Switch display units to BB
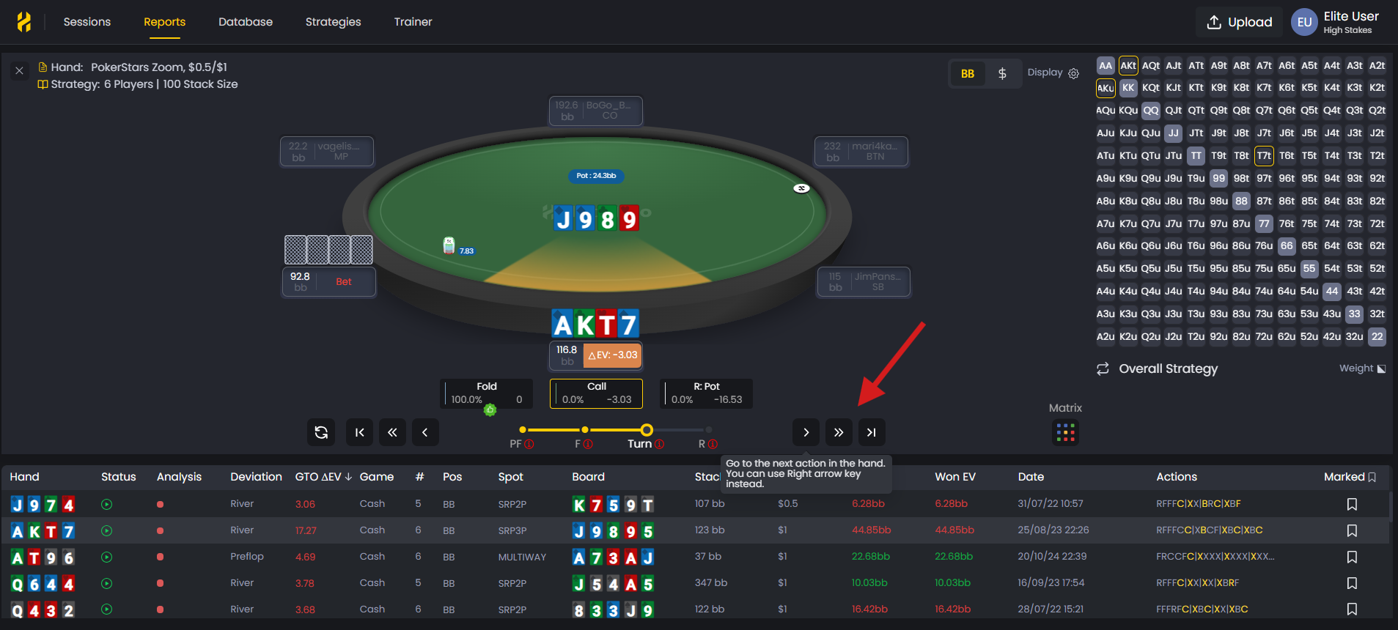The height and width of the screenshot is (630, 1398). 968,73
